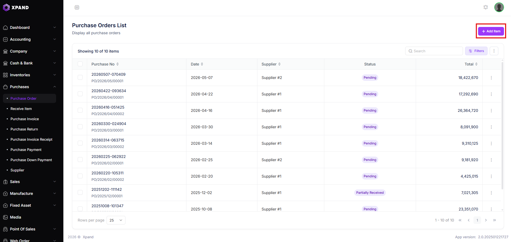This screenshot has height=242, width=511.
Task: Open table options kebab beside Filters
Action: pos(494,51)
